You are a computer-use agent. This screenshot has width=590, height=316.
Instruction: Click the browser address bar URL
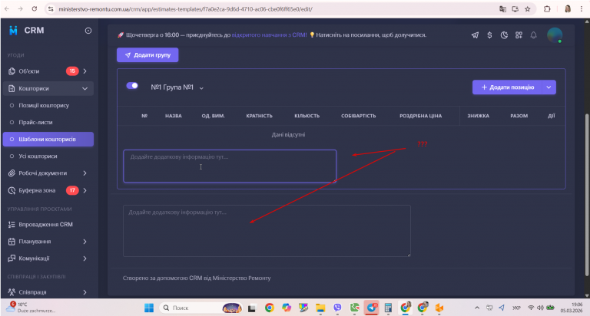pyautogui.click(x=185, y=9)
